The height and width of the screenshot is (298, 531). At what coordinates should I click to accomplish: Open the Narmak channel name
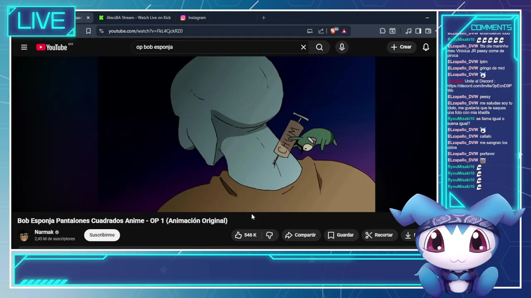coord(44,232)
